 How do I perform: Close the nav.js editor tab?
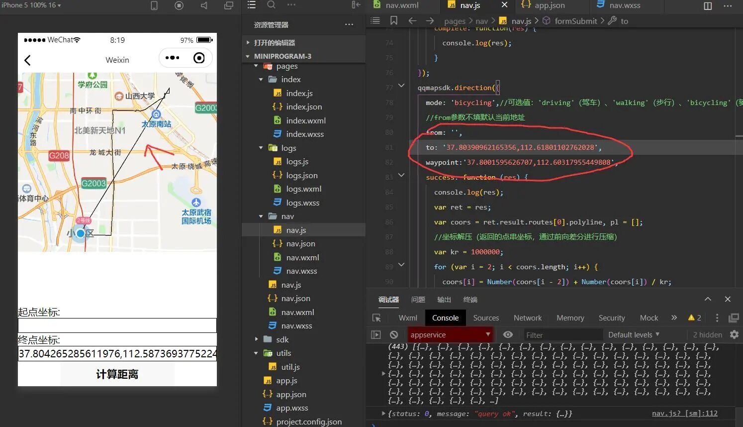point(504,5)
